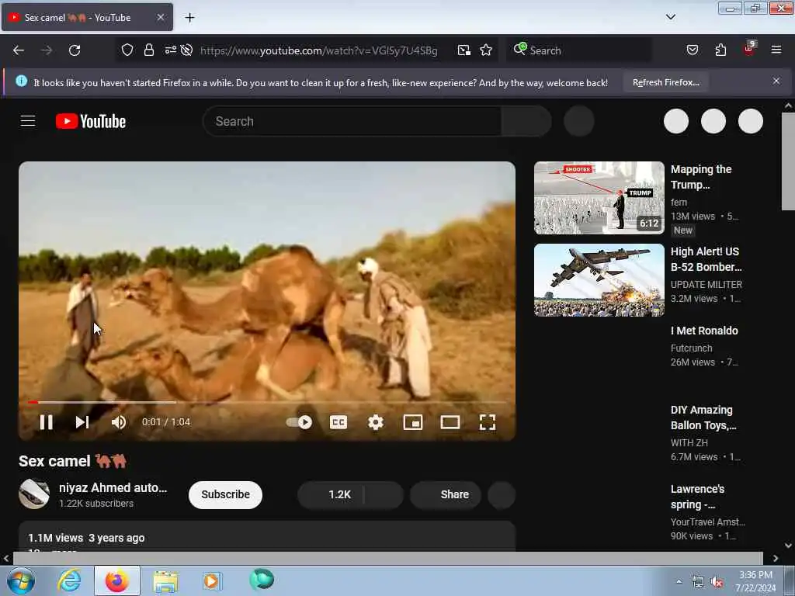Subscribe to niyaz Ahmed channel

pyautogui.click(x=225, y=494)
